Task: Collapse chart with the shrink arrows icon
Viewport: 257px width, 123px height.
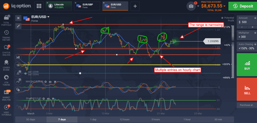Action: click(x=18, y=26)
